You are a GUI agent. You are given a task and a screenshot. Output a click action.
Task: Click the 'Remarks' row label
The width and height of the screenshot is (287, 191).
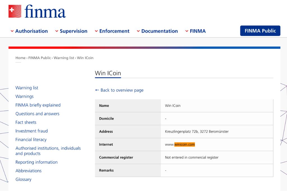(106, 170)
